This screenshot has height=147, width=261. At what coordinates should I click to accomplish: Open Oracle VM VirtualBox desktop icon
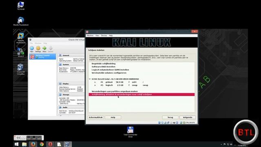pyautogui.click(x=21, y=69)
